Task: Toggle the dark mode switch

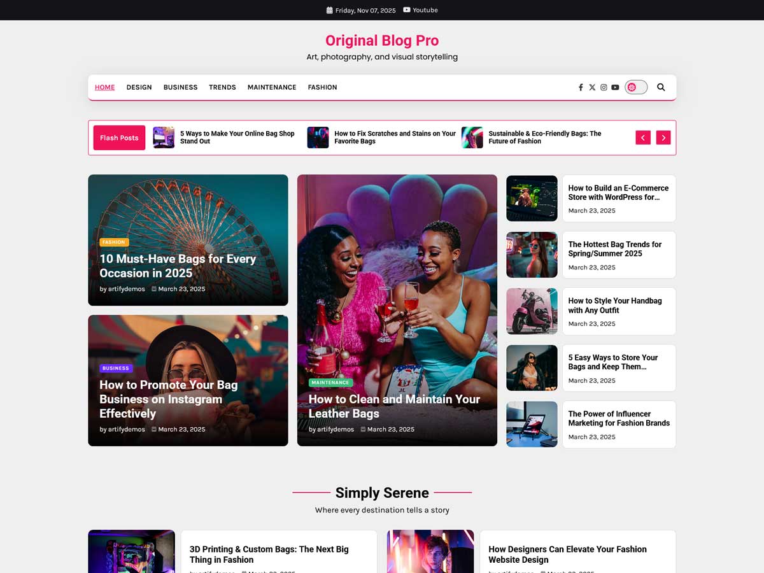Action: click(x=636, y=87)
